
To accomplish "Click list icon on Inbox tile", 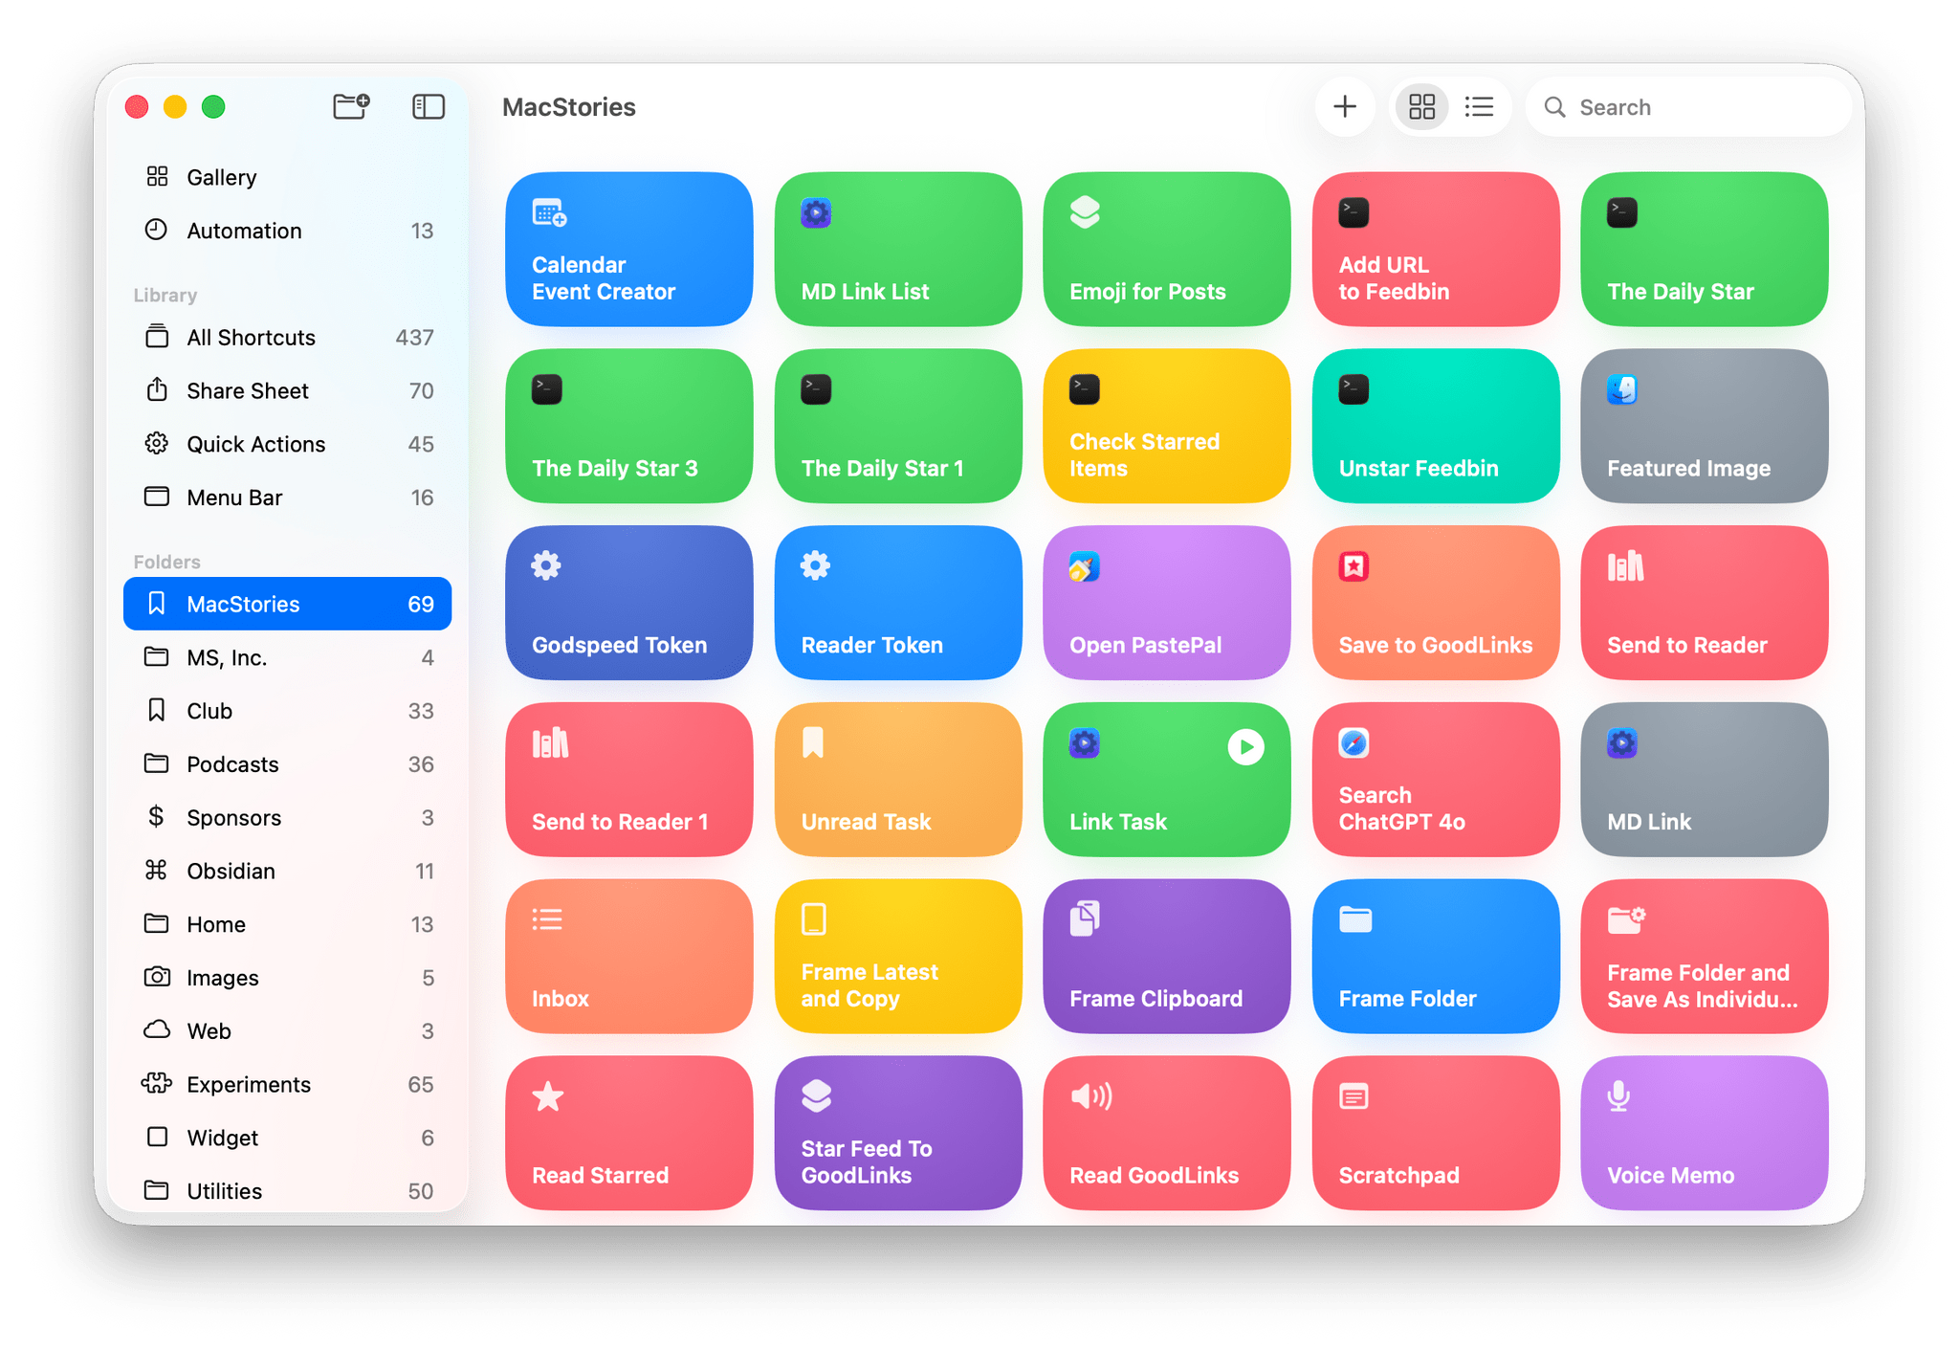I will (547, 919).
